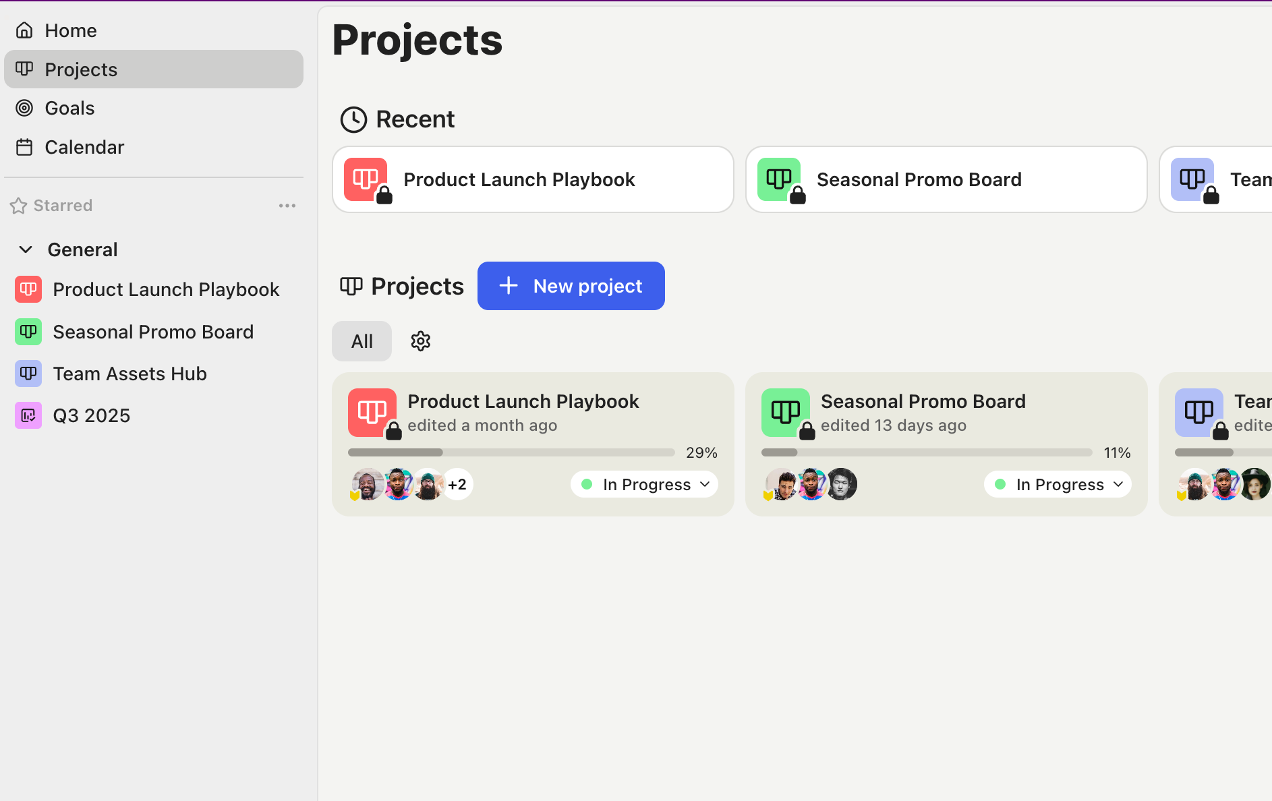Viewport: 1272px width, 801px height.
Task: Open Goals from the sidebar
Action: point(69,108)
